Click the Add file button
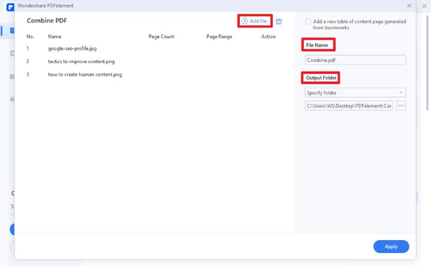 (x=254, y=21)
